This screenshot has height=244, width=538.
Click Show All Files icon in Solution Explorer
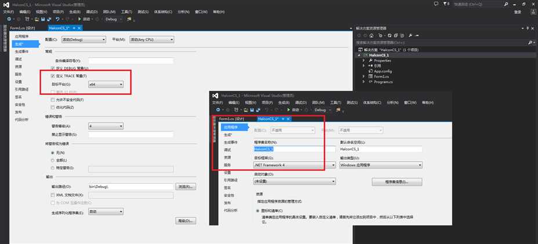tap(402, 35)
